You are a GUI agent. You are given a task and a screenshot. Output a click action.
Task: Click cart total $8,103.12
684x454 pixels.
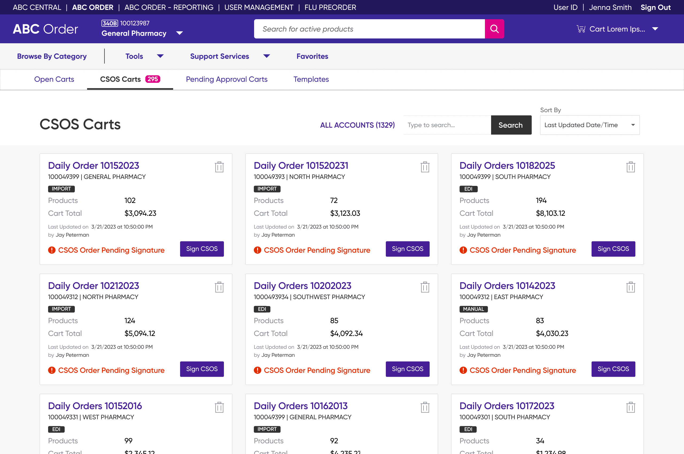point(550,213)
